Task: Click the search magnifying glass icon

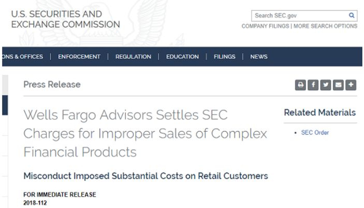Action: point(352,16)
